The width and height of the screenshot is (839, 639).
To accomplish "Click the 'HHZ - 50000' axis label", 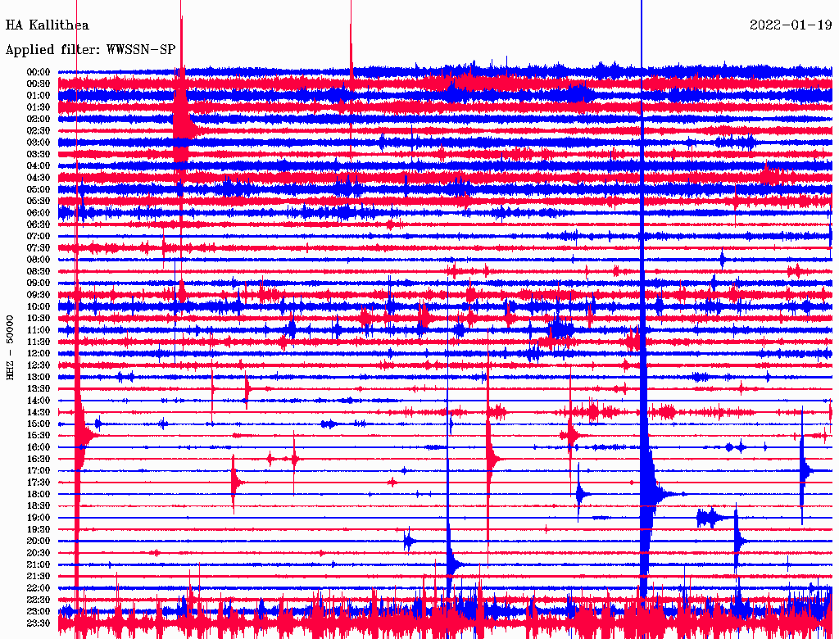I will click(10, 347).
